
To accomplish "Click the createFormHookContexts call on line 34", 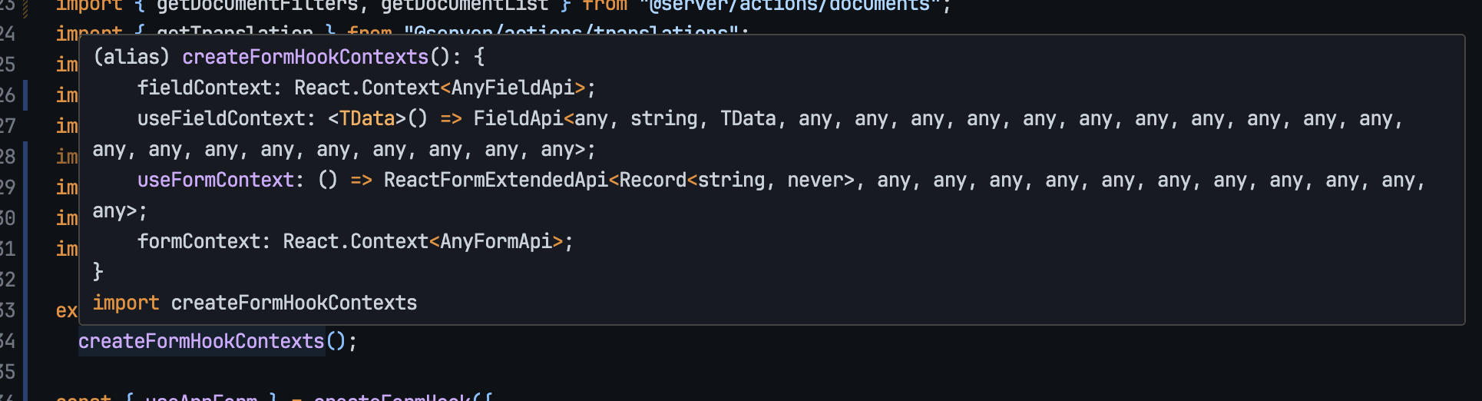I will 201,341.
